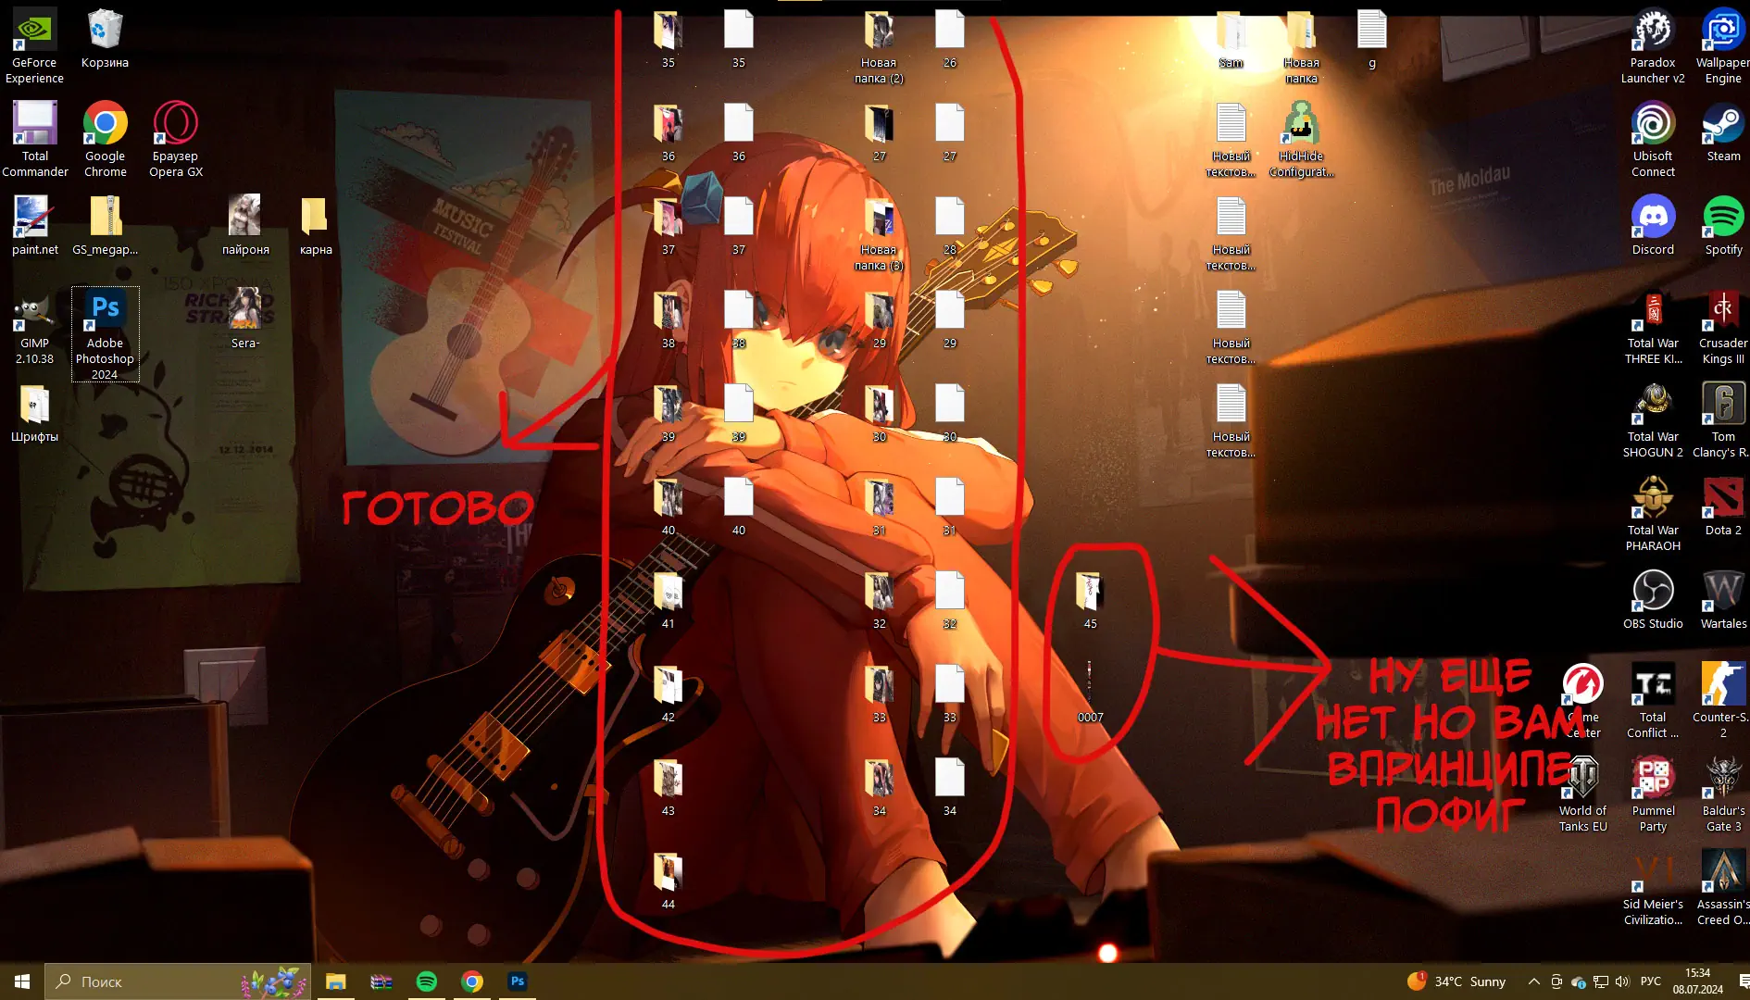
Task: Select the Adobe Photoshop 2024 icon
Action: pyautogui.click(x=105, y=313)
